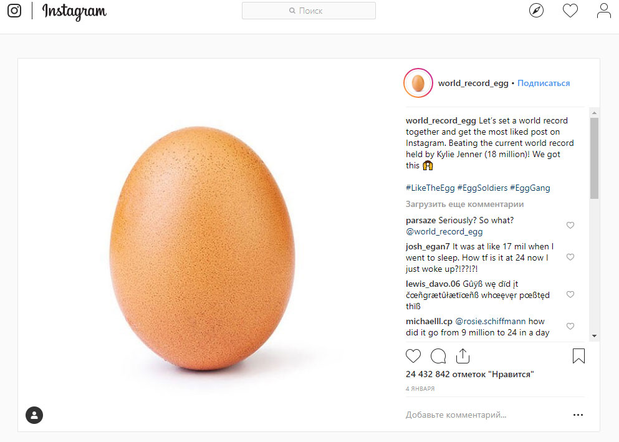Click the #LikeTheEgg hashtag
The image size is (619, 442).
429,188
